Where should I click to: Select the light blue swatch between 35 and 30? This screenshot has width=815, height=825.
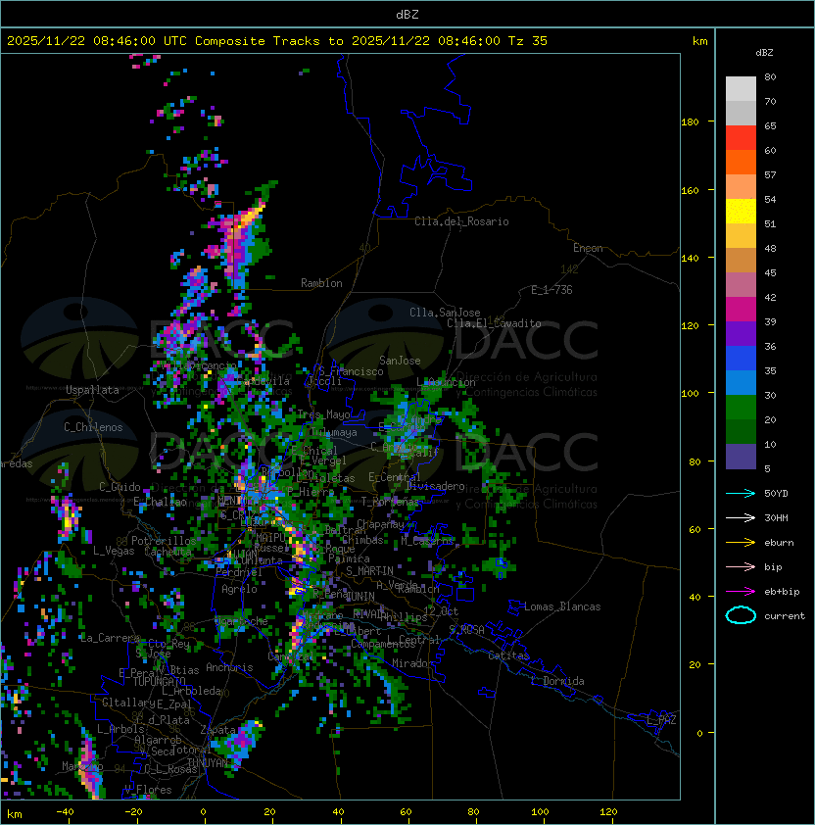(741, 382)
